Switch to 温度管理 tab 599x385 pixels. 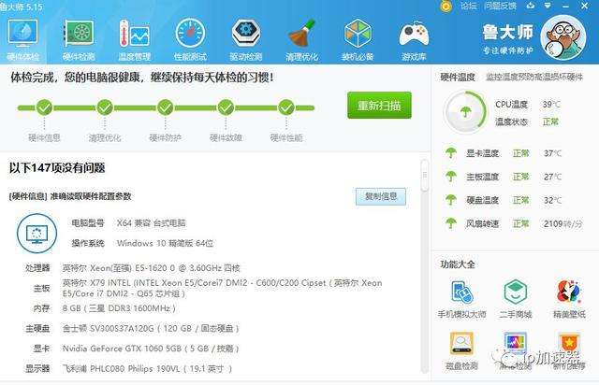[x=135, y=39]
